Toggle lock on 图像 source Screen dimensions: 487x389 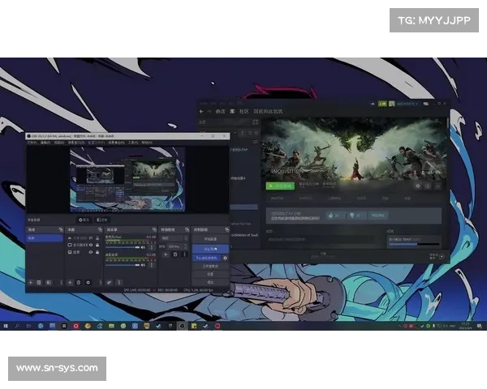(x=97, y=252)
